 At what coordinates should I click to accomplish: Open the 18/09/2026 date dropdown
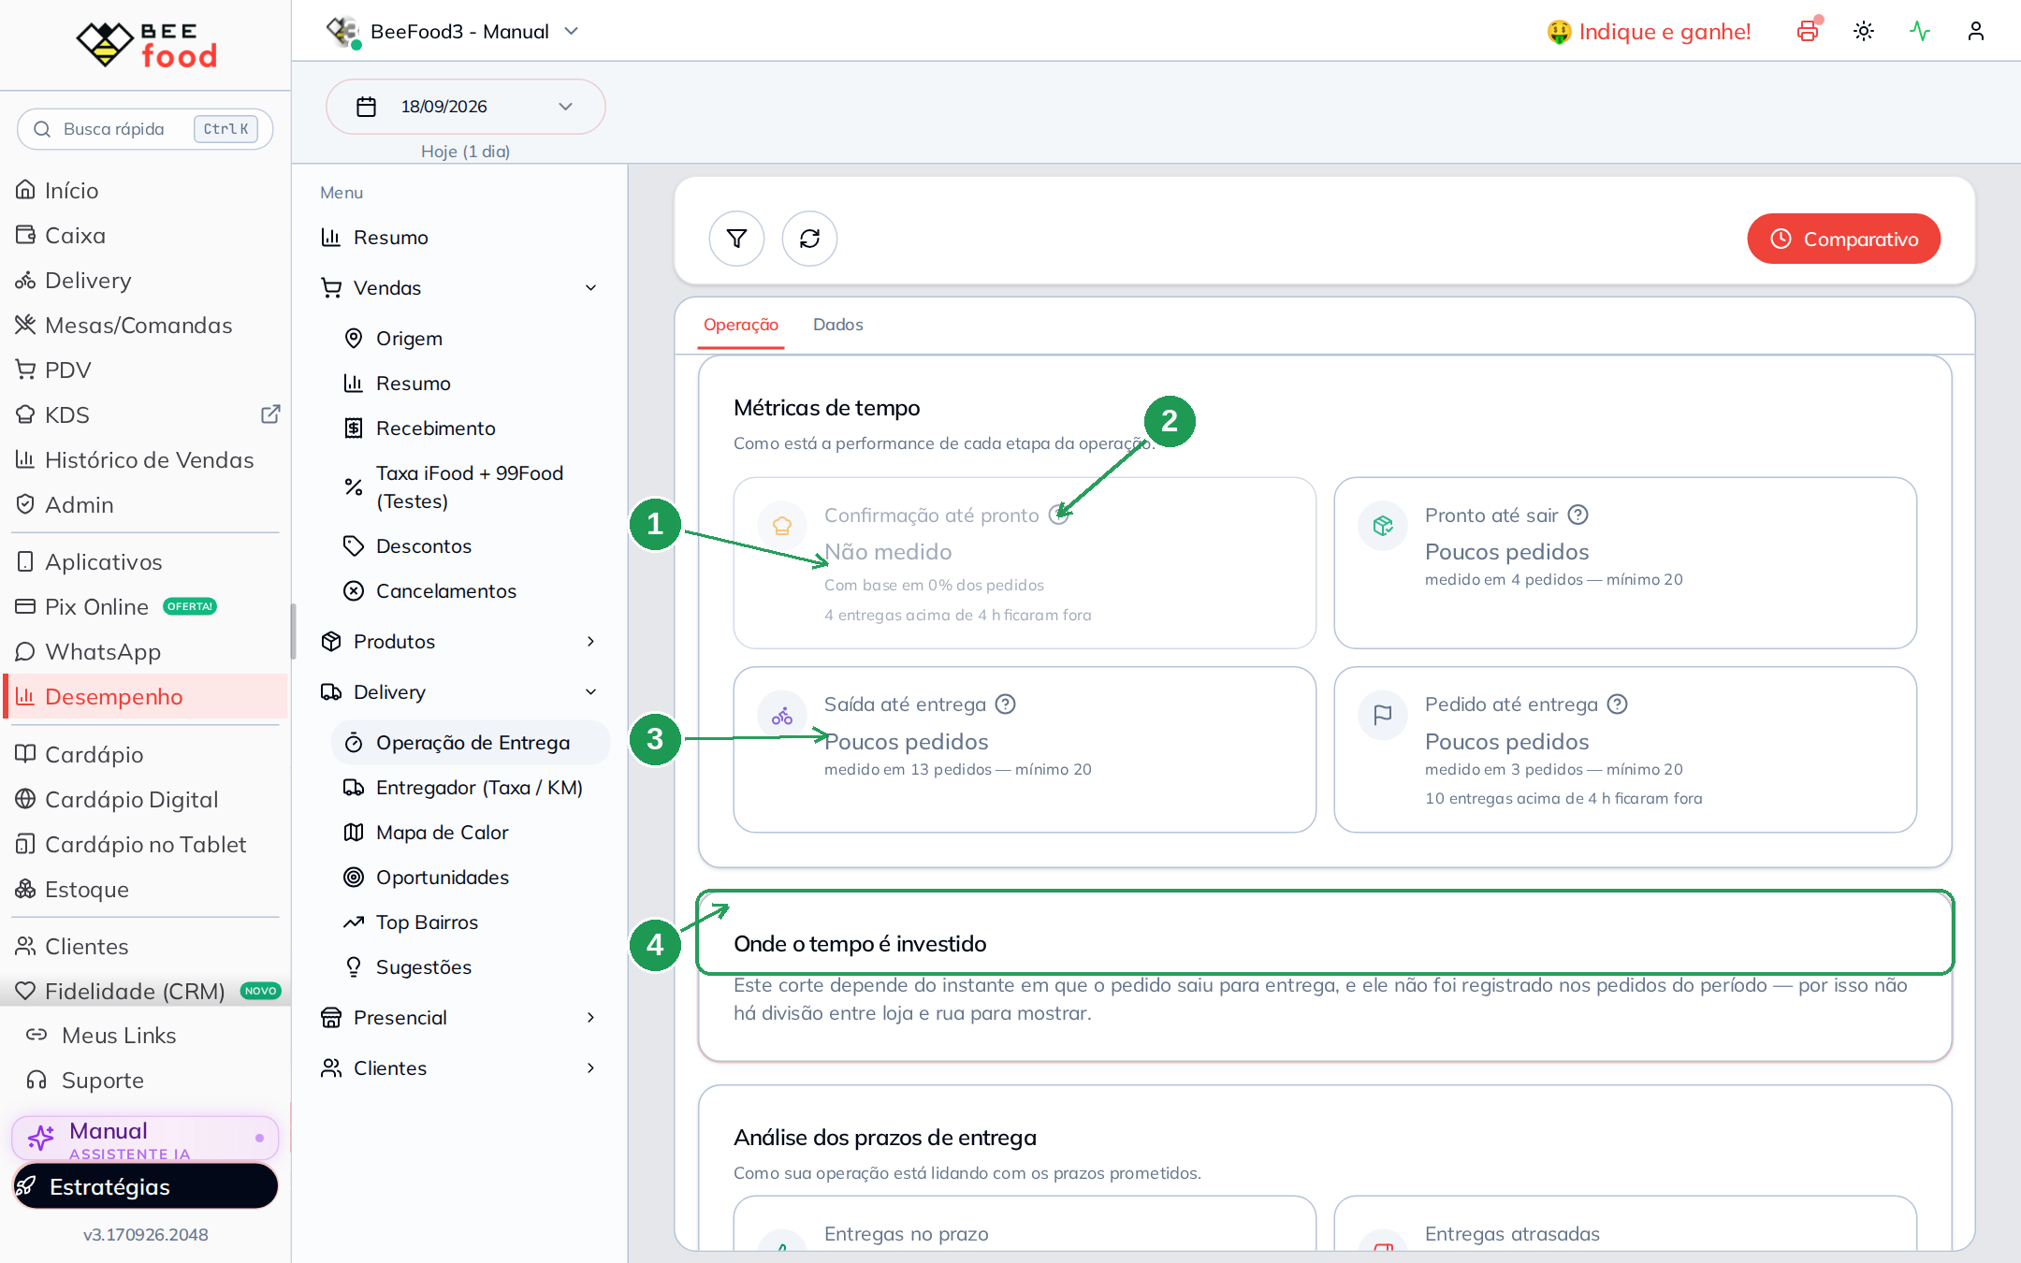465,107
